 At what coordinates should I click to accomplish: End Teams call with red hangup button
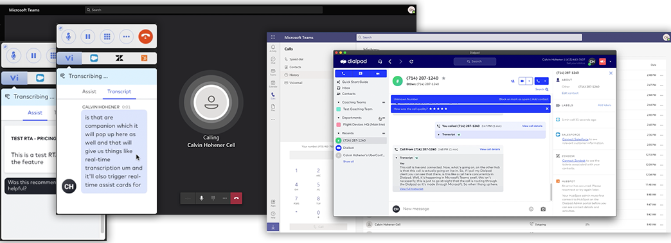pyautogui.click(x=237, y=198)
